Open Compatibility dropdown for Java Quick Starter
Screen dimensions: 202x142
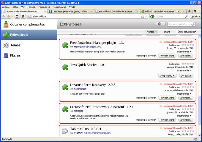[168, 76]
